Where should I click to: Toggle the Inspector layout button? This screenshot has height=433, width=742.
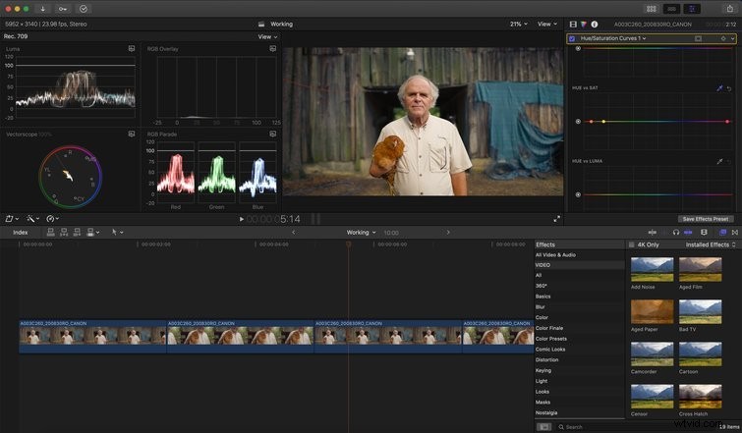691,9
